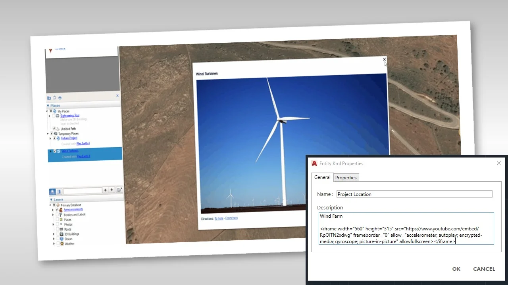Enable the Weather layer checkbox

pyautogui.click(x=58, y=243)
